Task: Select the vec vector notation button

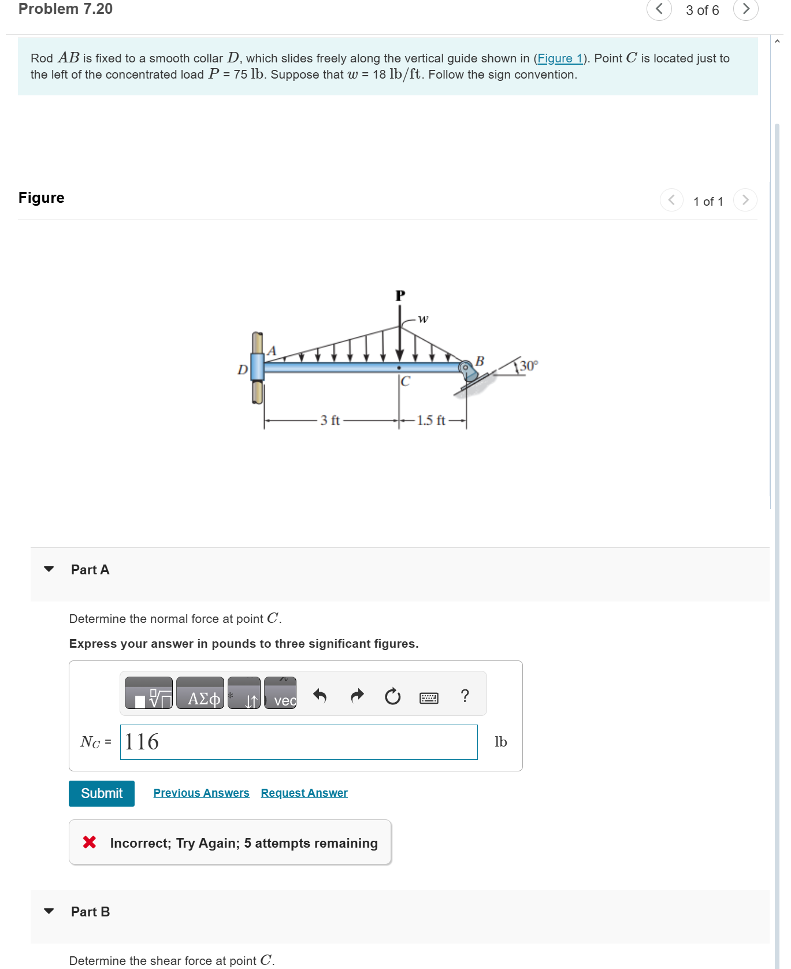Action: click(280, 693)
